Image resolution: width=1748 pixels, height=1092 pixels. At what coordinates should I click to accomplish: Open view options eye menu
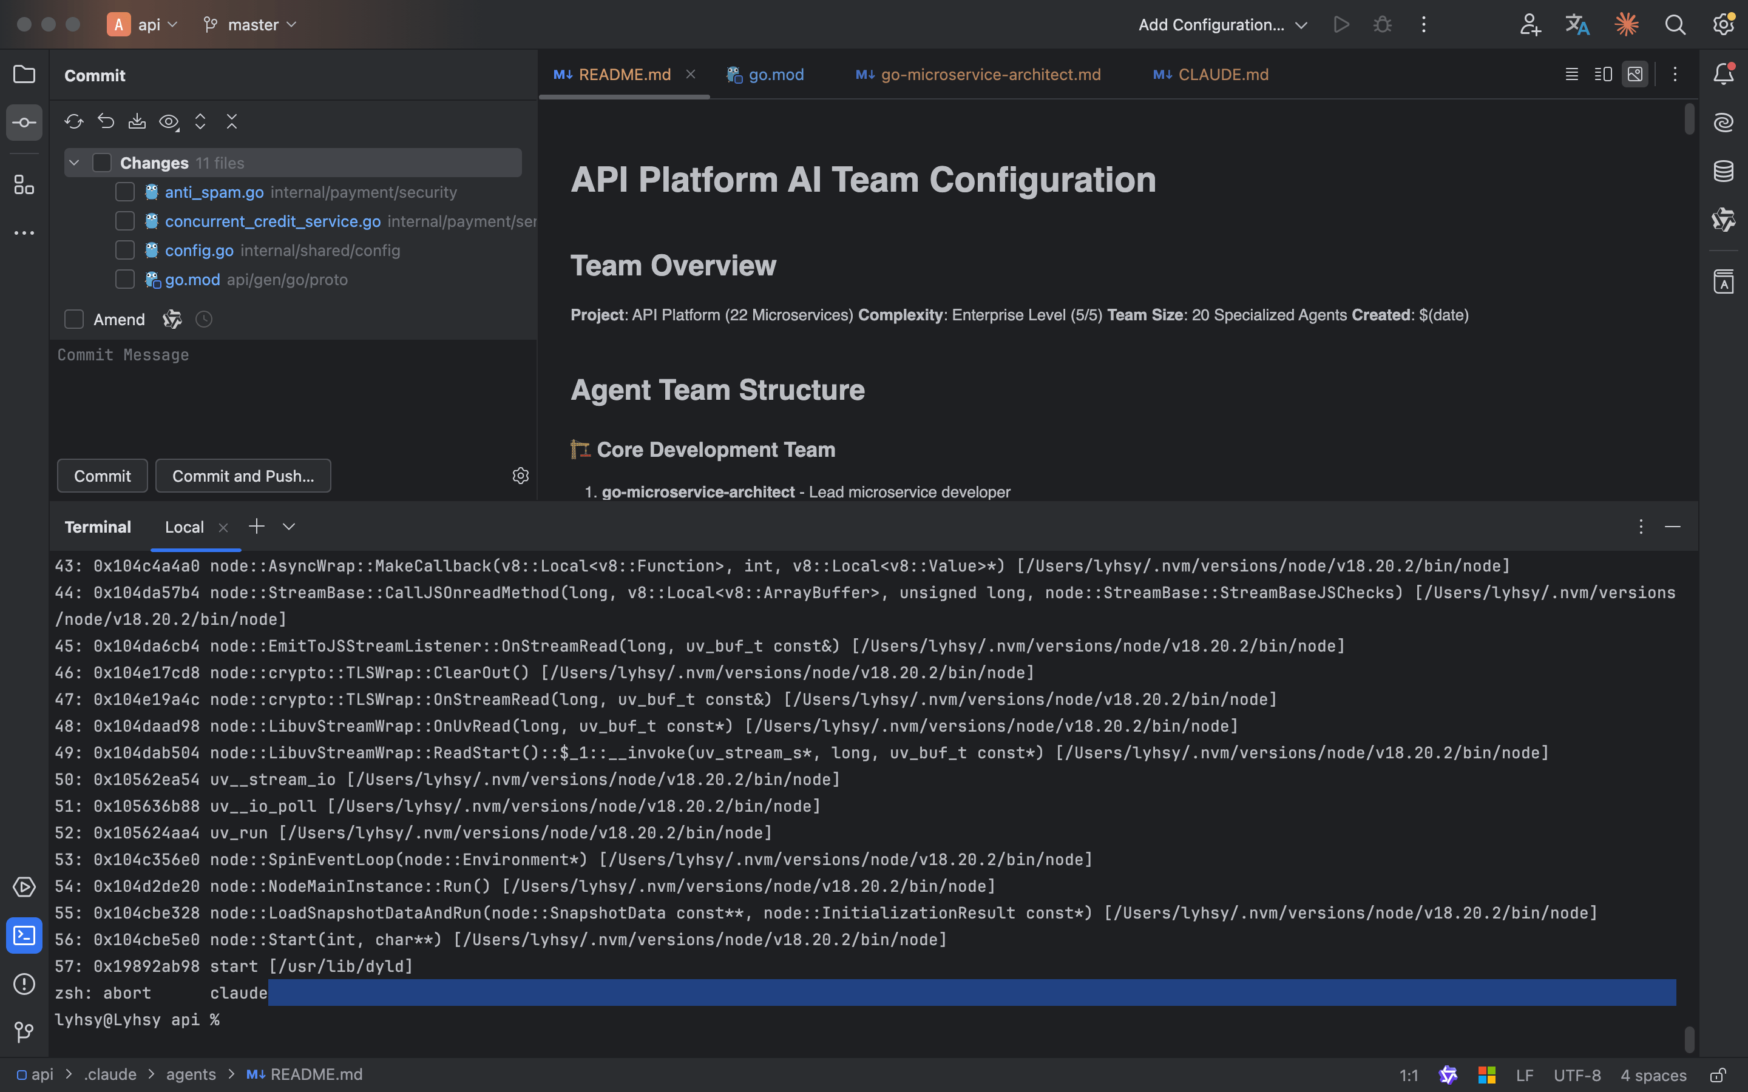pyautogui.click(x=169, y=121)
